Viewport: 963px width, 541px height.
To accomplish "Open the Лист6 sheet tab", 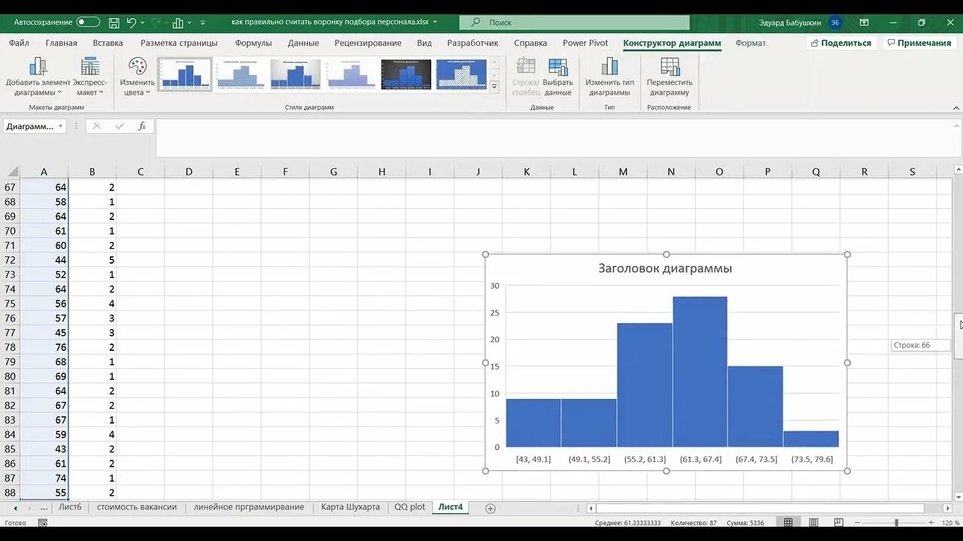I will [x=70, y=507].
